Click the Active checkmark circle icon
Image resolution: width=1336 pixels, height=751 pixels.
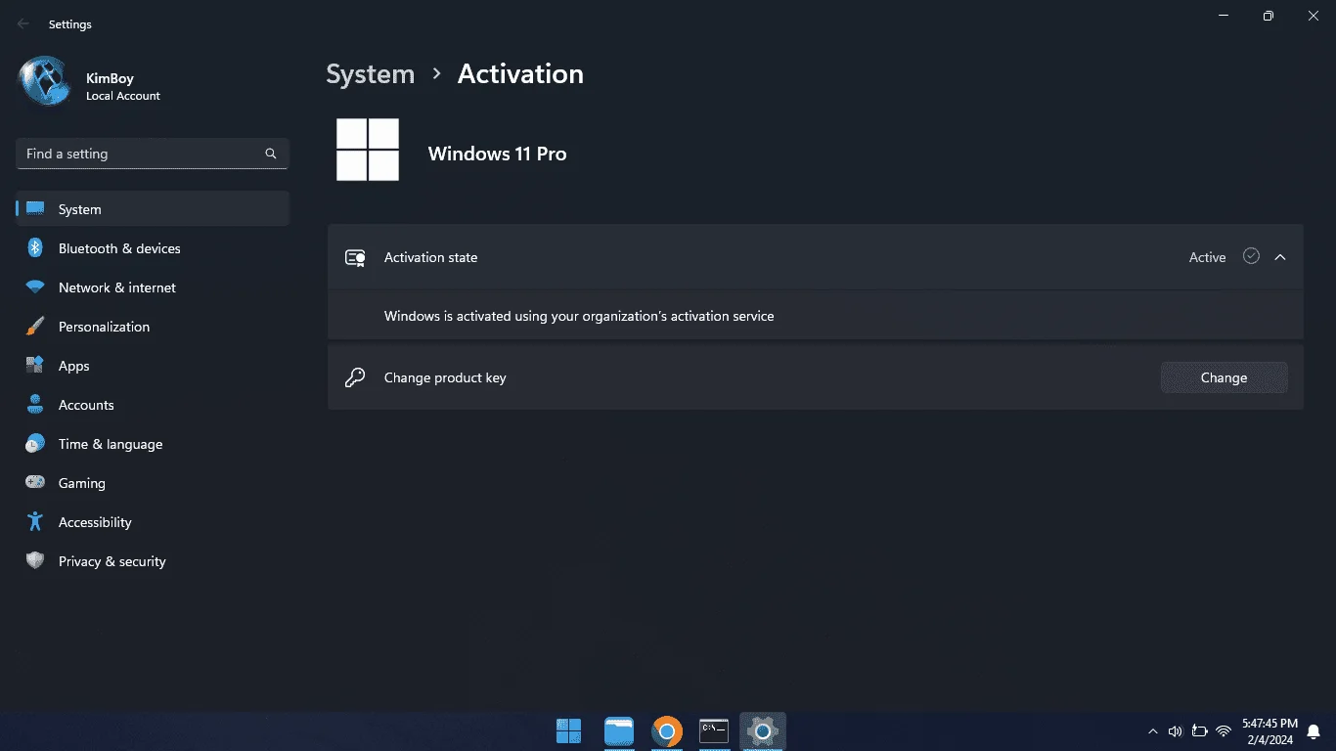coord(1251,256)
